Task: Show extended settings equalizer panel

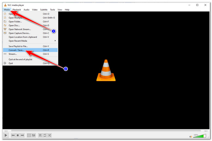Action: tap(34, 135)
